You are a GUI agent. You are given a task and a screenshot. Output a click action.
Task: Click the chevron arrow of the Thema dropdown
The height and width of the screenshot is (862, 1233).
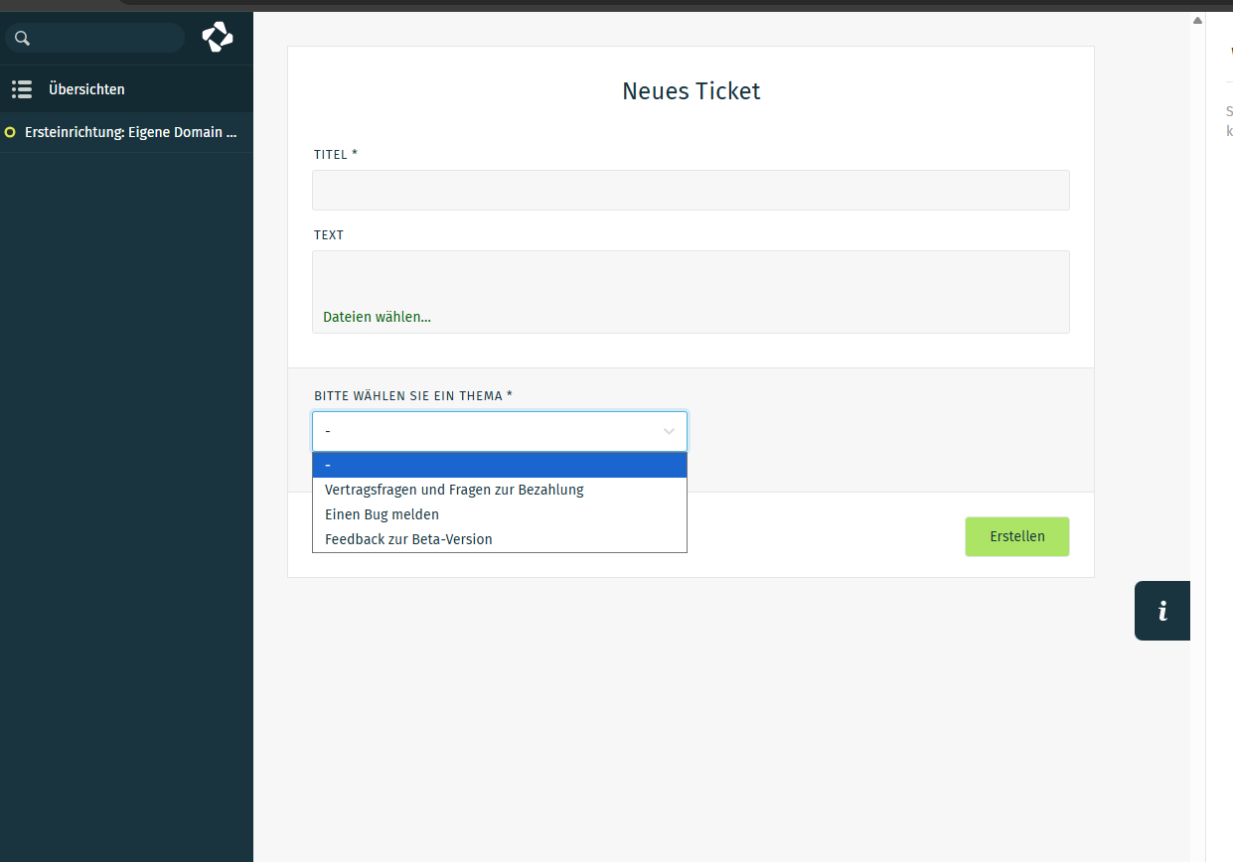click(669, 432)
